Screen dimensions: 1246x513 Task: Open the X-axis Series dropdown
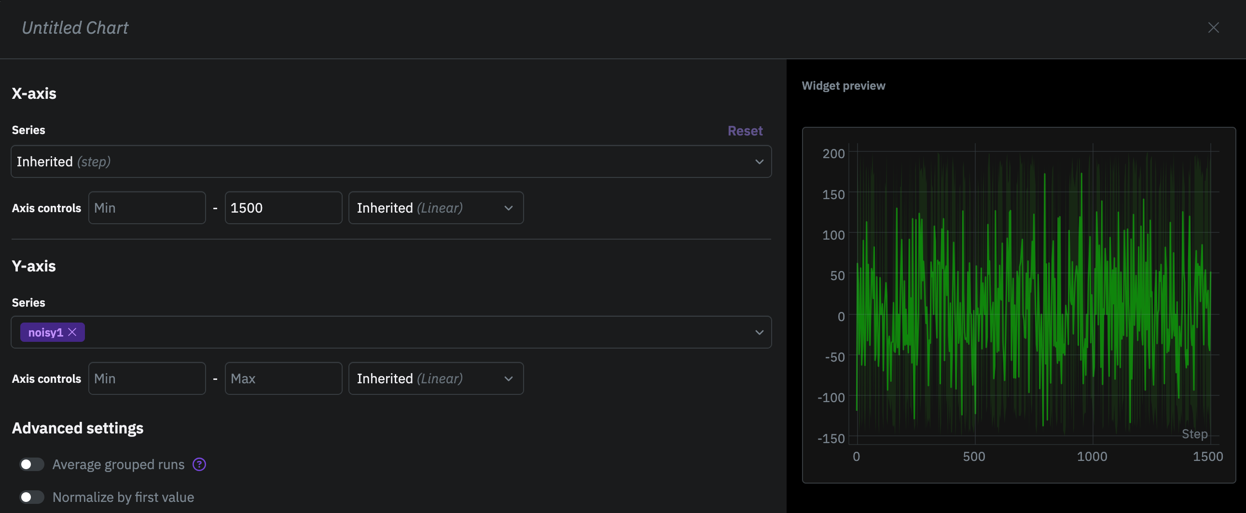pyautogui.click(x=391, y=162)
